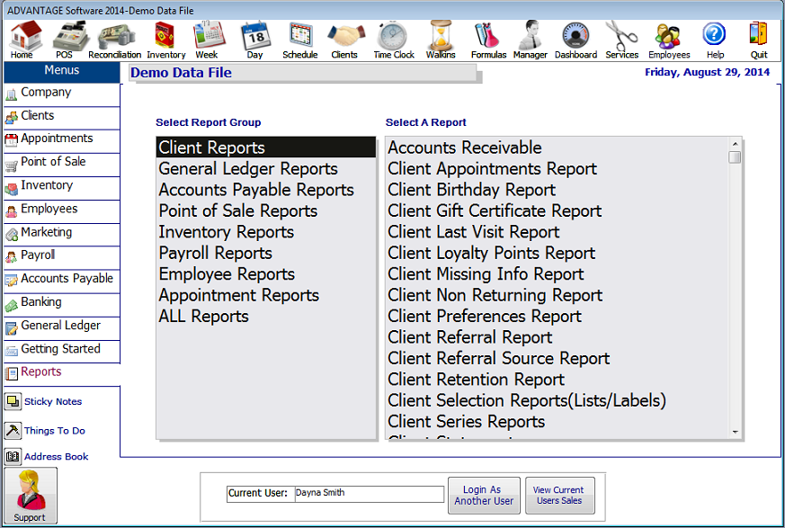Open the Home toolbar icon

coord(24,40)
